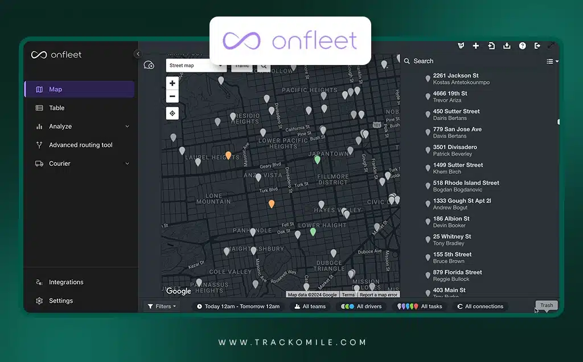Viewport: 583px width, 362px height.
Task: Click Today 12am - Tomorrow 12am time range
Action: [x=238, y=307]
